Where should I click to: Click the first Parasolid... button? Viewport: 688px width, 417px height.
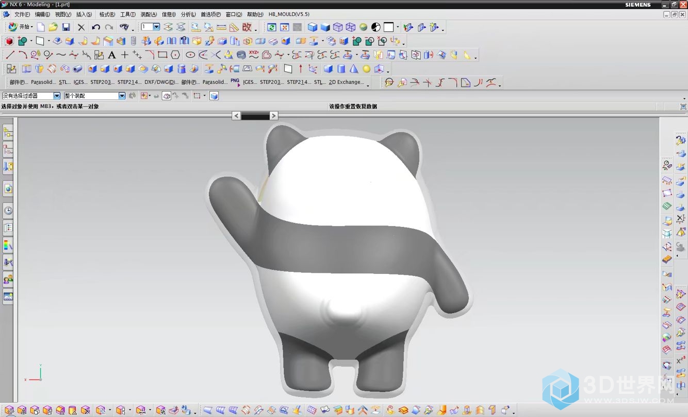pyautogui.click(x=43, y=82)
